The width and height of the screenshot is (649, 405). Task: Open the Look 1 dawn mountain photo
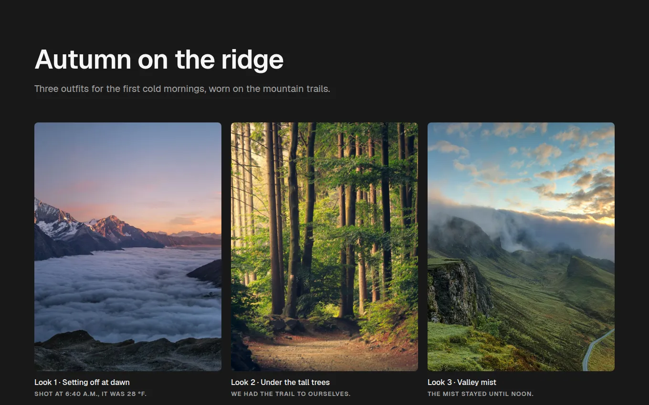pos(128,247)
